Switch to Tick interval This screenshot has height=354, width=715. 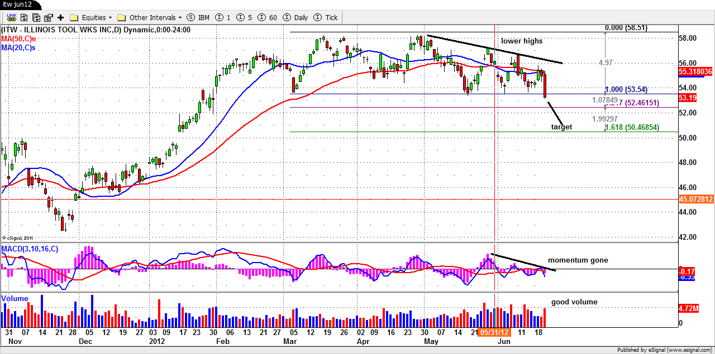coord(326,17)
